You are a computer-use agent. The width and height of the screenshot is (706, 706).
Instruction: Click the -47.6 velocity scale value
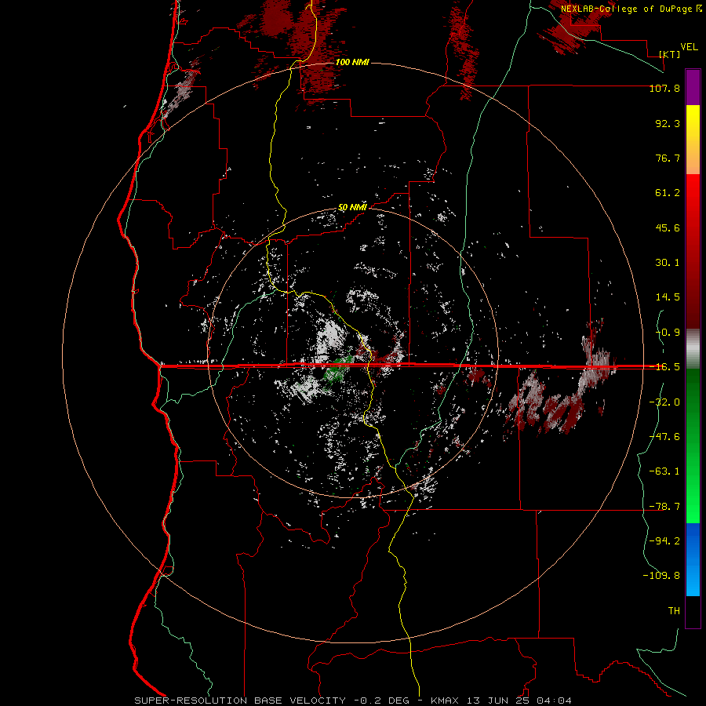(x=664, y=437)
